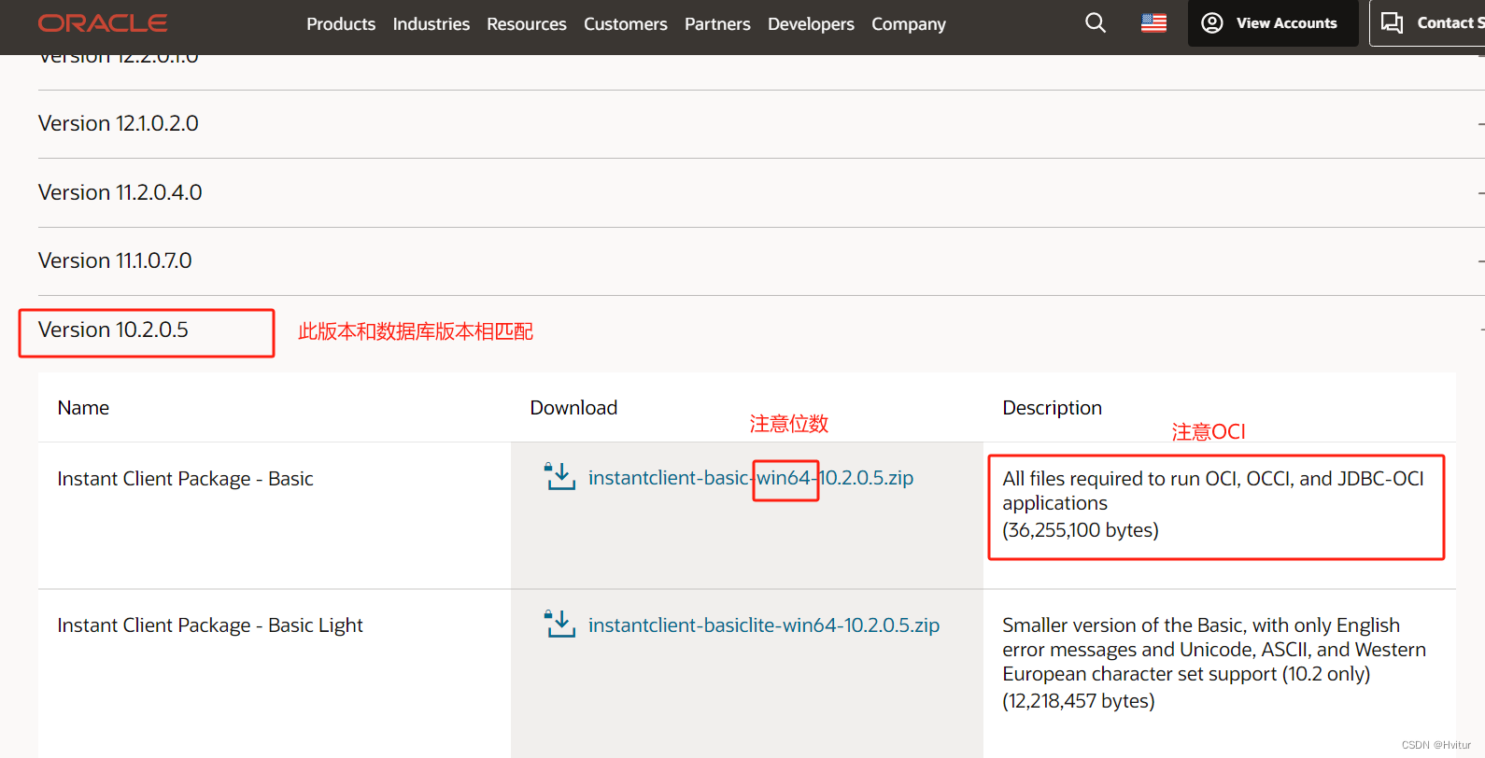
Task: Open the search magnifier icon
Action: [x=1096, y=23]
